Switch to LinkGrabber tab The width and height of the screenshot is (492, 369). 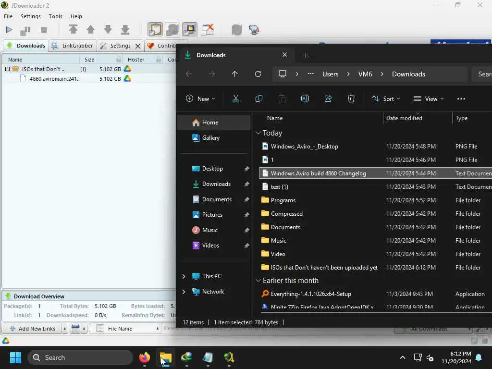pos(73,46)
